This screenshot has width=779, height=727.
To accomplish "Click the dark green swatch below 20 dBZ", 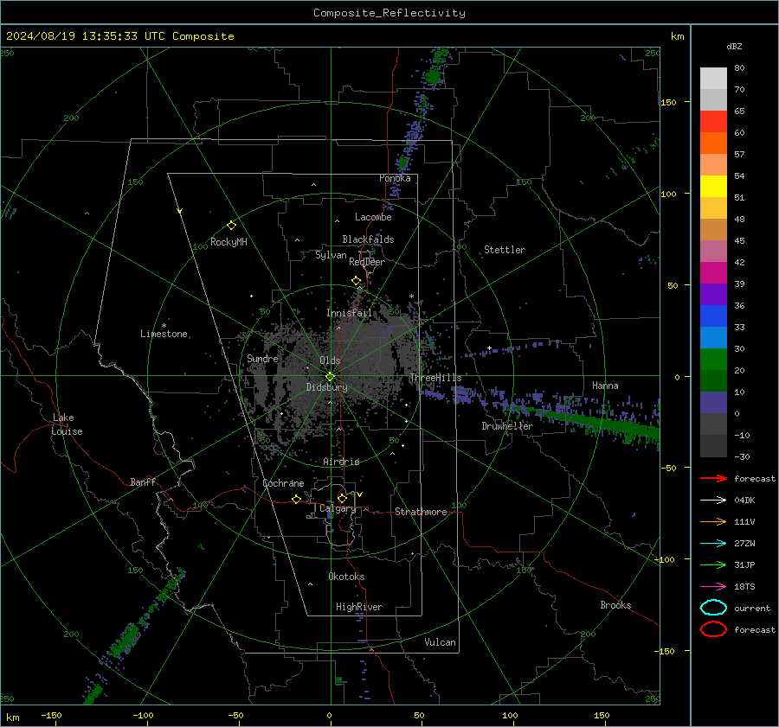I will pos(713,381).
